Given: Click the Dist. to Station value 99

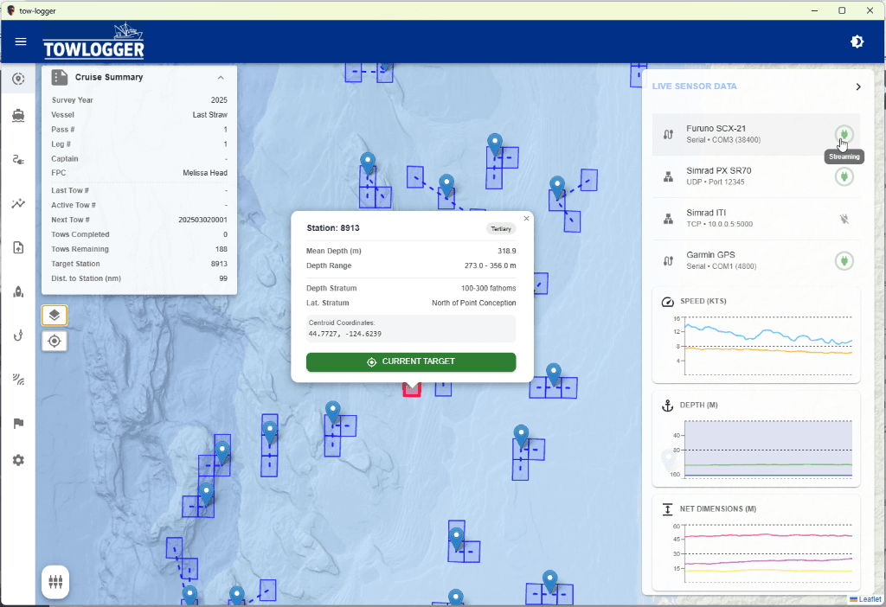Looking at the screenshot, I should pyautogui.click(x=223, y=278).
